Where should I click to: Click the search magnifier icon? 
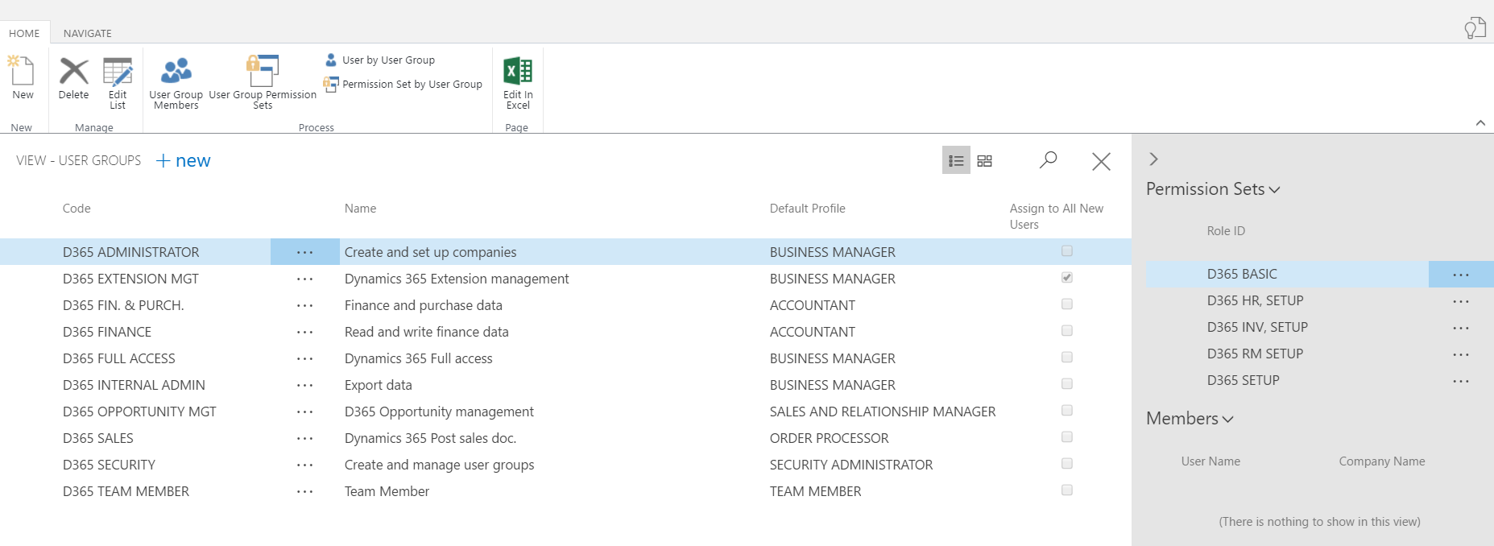1048,160
